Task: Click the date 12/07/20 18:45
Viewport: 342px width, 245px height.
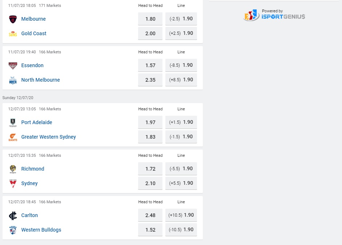Action: (x=22, y=202)
